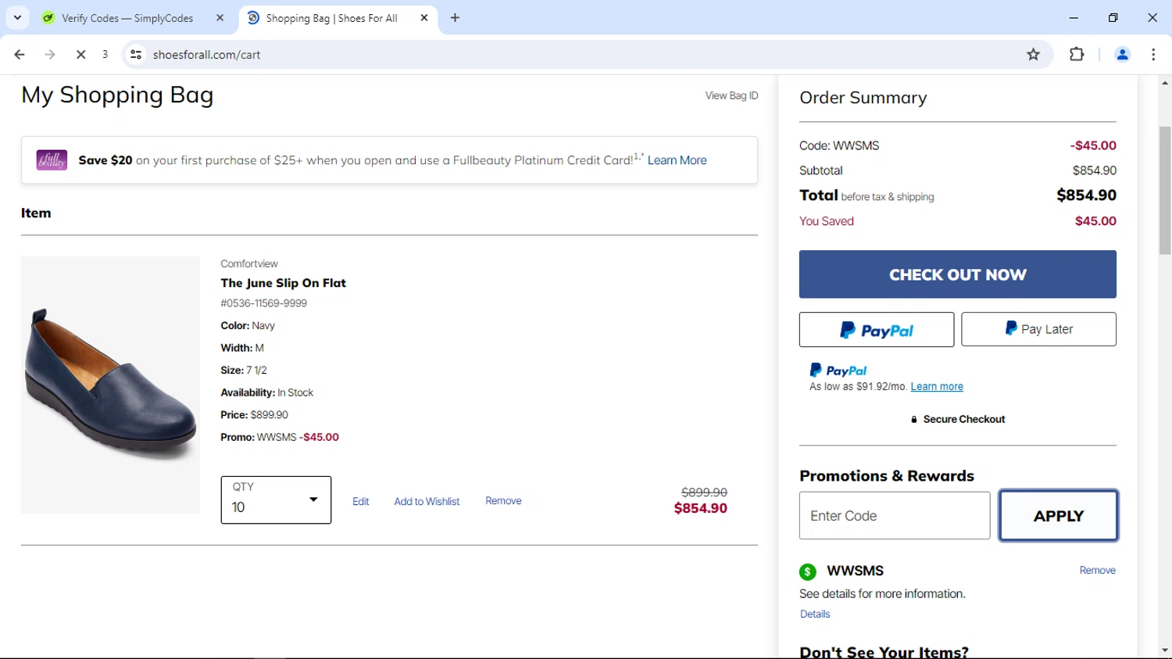Click the scrollbar down arrow
Viewport: 1172px width, 659px height.
(1165, 650)
